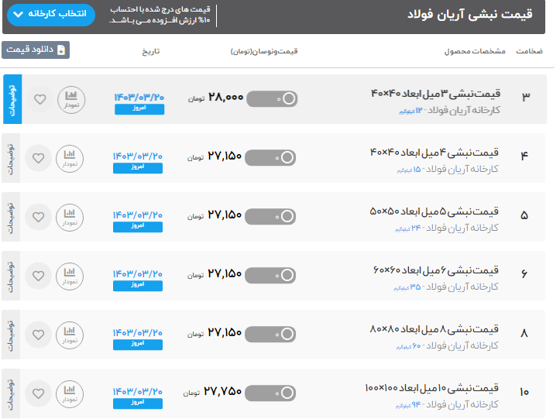
Task: Click the قیمت و نوسان column header
Action: 264,51
